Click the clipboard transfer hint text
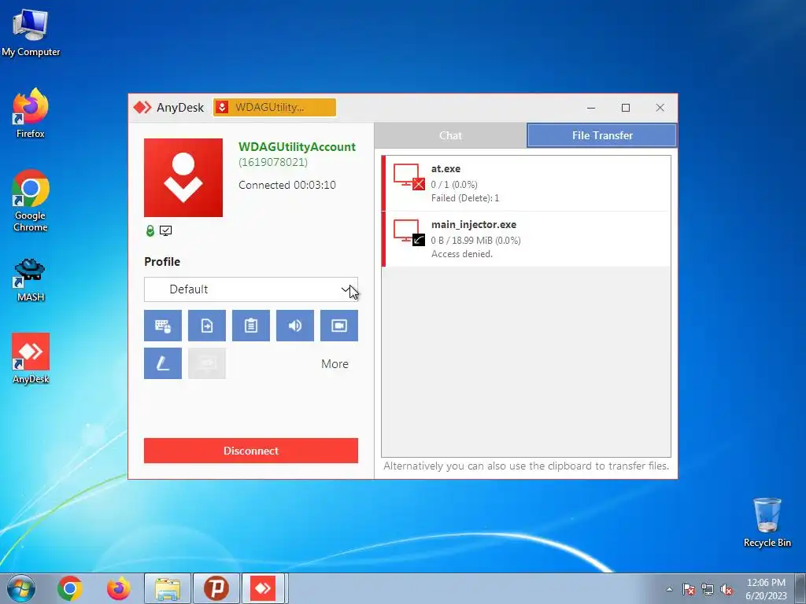The height and width of the screenshot is (604, 806). [x=527, y=466]
